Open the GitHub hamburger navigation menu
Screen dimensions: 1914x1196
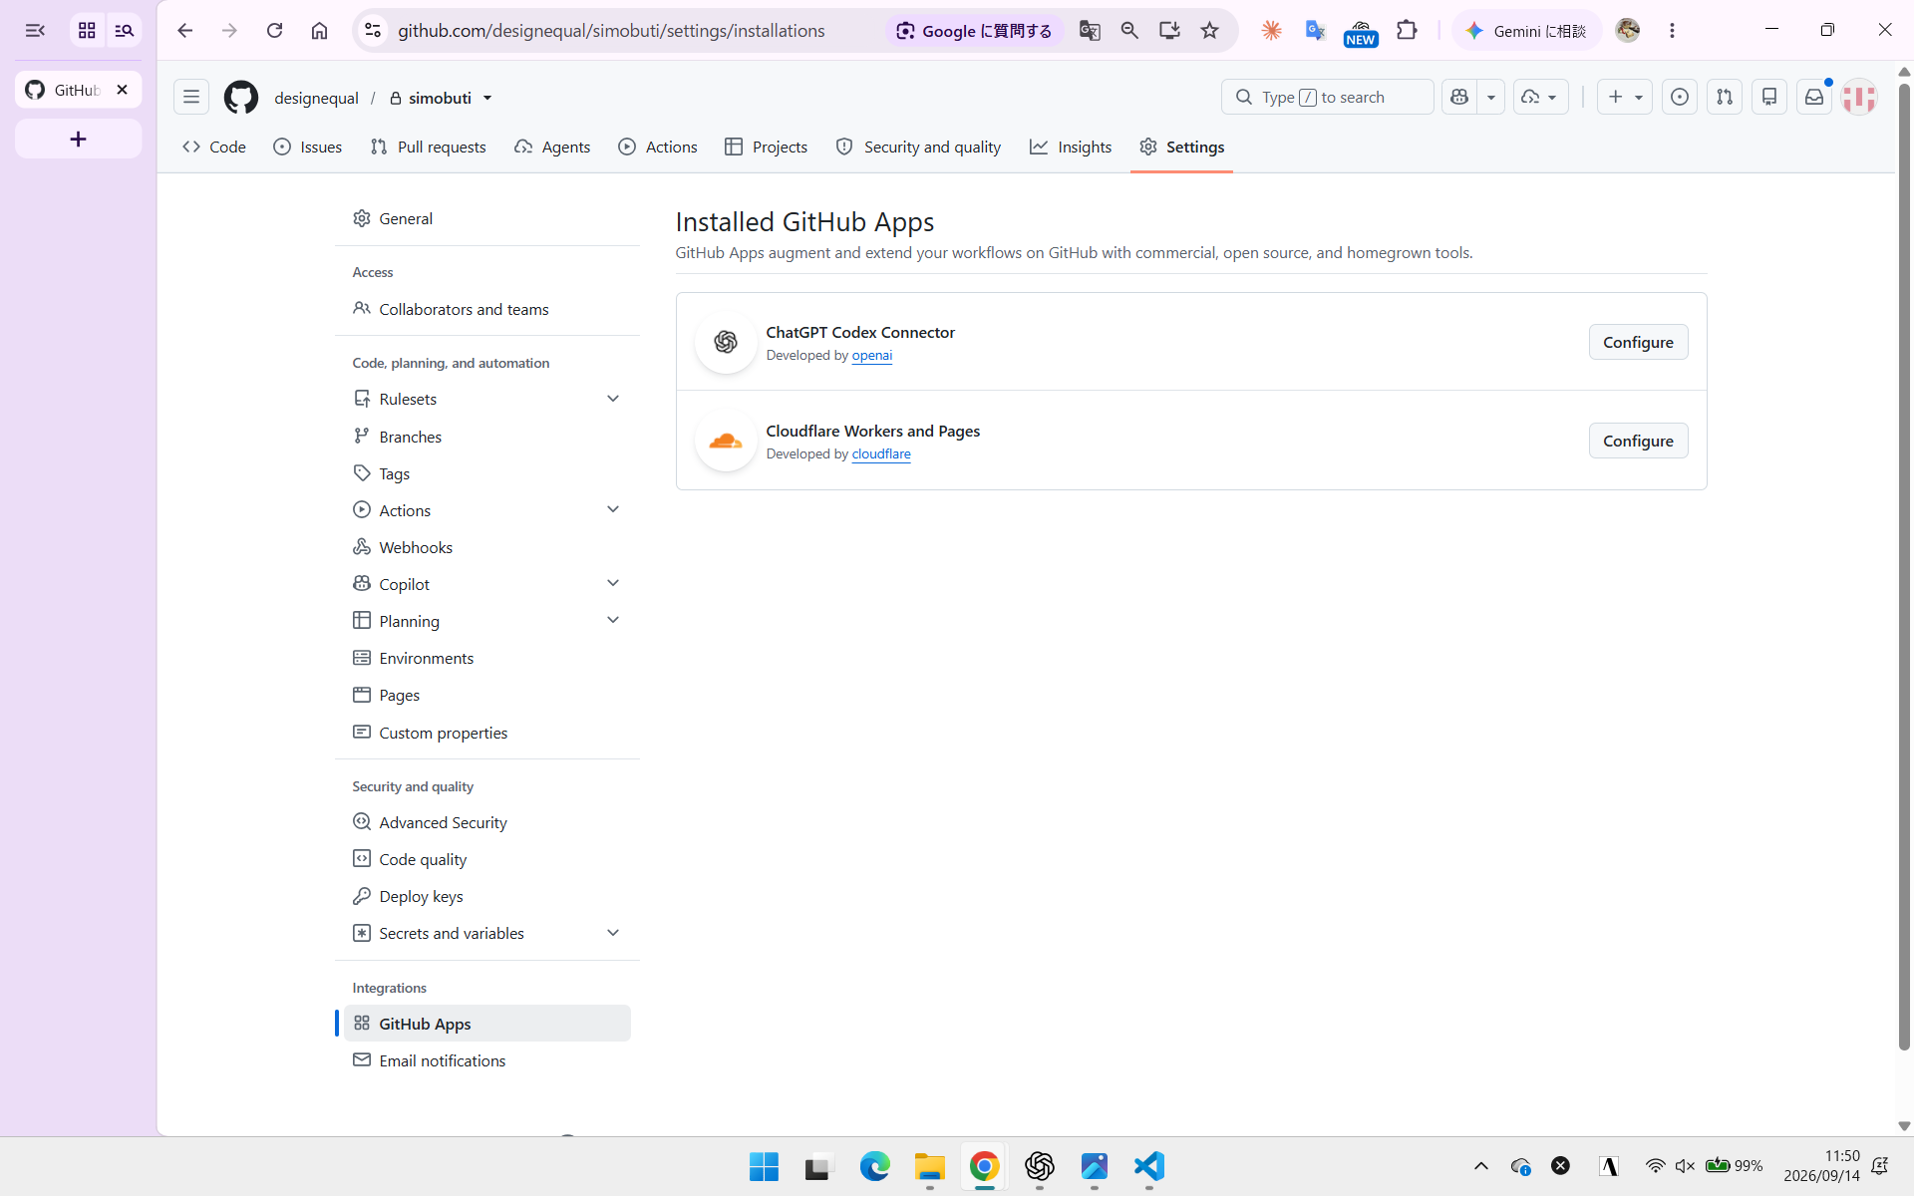pos(190,97)
